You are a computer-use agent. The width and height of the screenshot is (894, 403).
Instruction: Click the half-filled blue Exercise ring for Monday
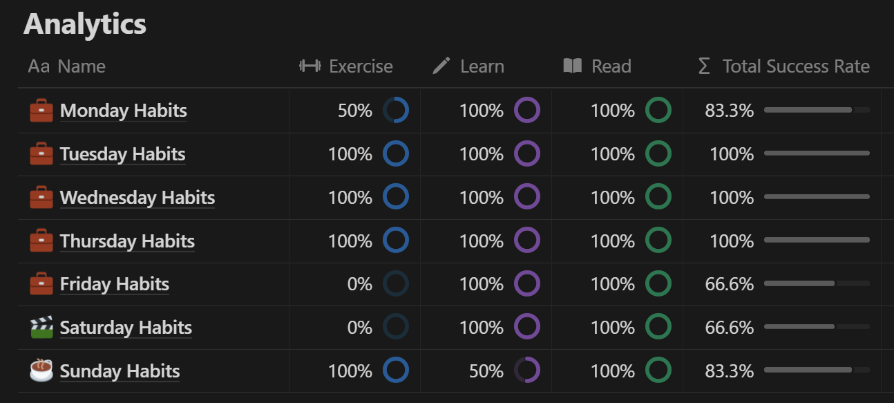396,111
